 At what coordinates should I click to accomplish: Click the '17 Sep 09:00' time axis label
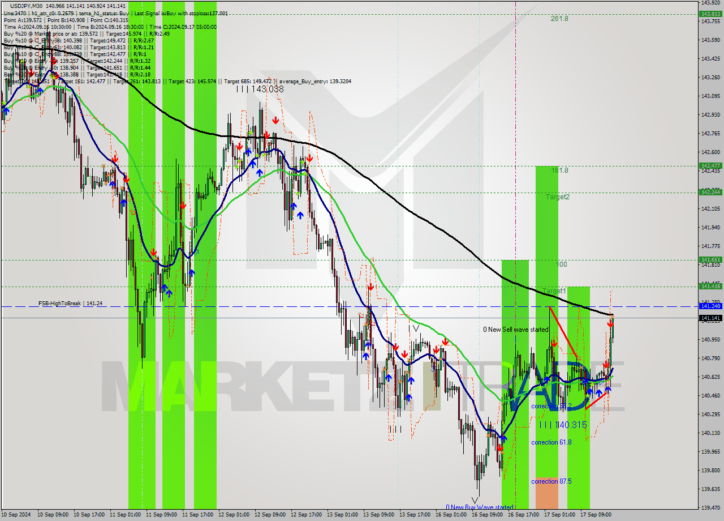pos(595,515)
